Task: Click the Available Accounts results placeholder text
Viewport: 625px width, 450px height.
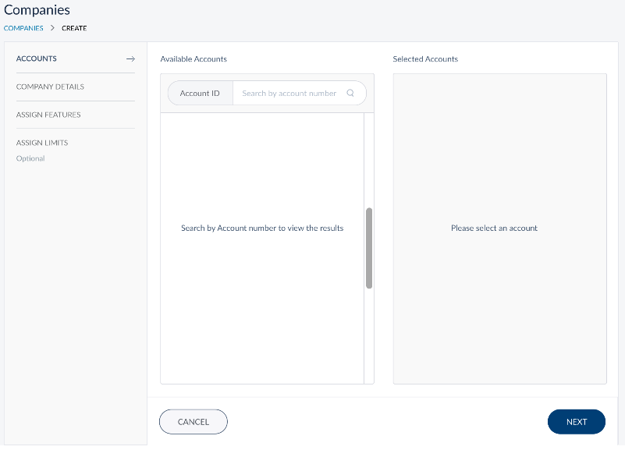Action: (x=262, y=229)
